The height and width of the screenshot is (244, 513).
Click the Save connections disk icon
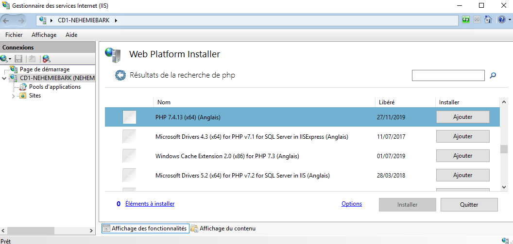[18, 59]
